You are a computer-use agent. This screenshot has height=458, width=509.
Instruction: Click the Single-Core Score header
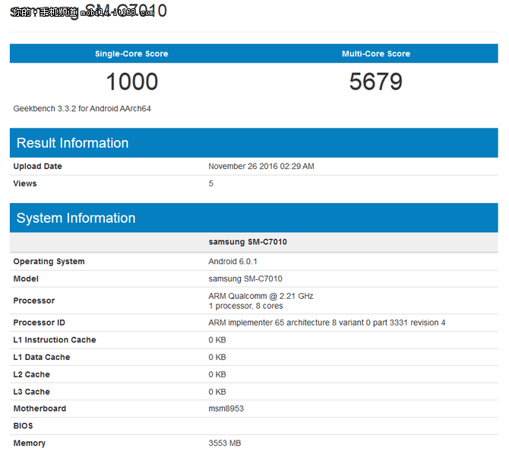(131, 53)
